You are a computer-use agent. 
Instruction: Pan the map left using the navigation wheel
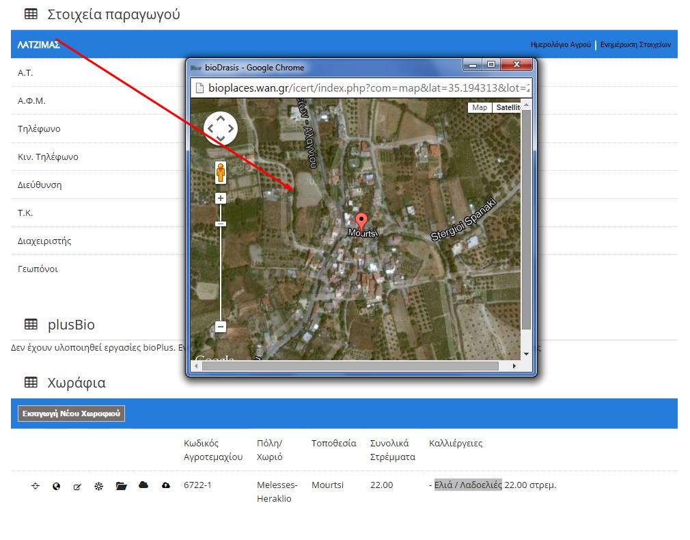[211, 129]
